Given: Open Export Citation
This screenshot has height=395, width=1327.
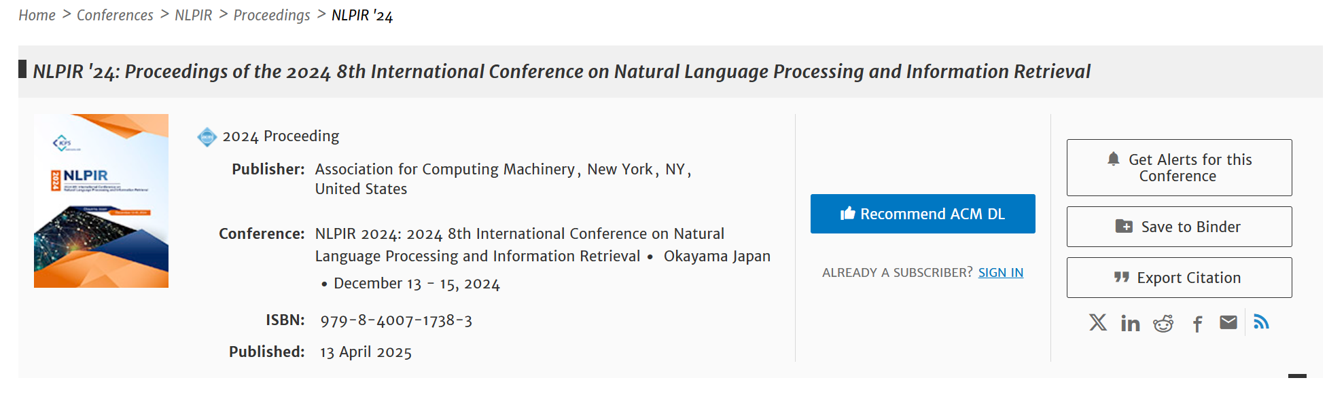Looking at the screenshot, I should tap(1179, 278).
